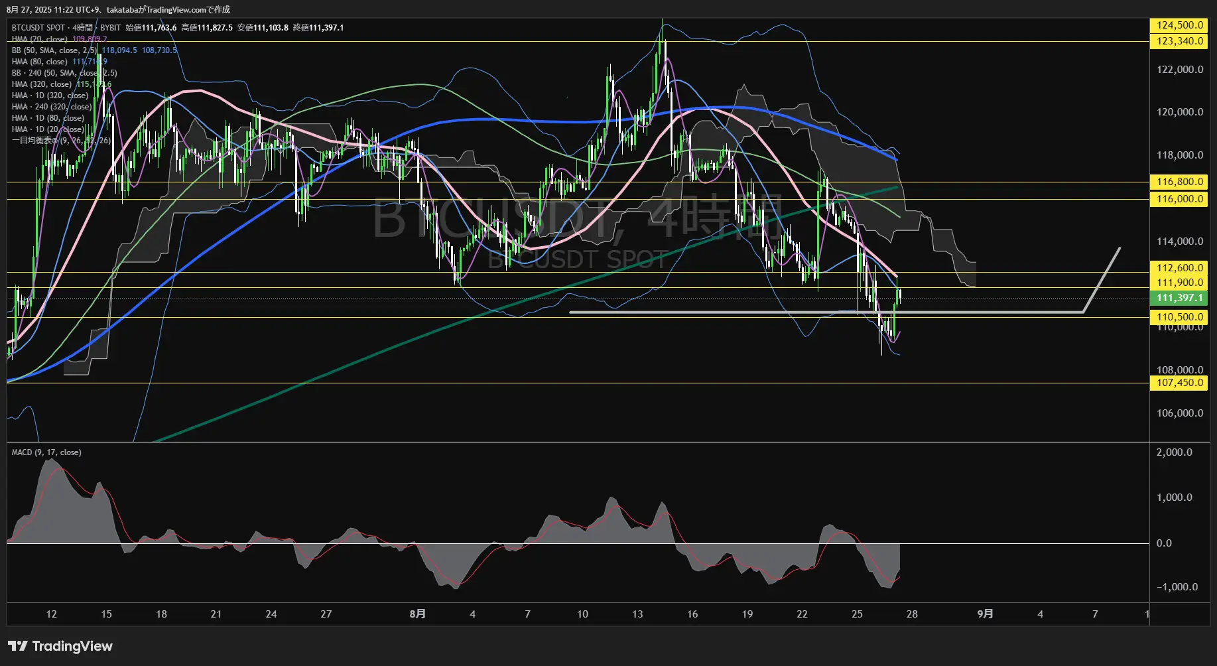Click the 107,450.0 yellow price label
This screenshot has height=666, width=1217.
point(1179,383)
